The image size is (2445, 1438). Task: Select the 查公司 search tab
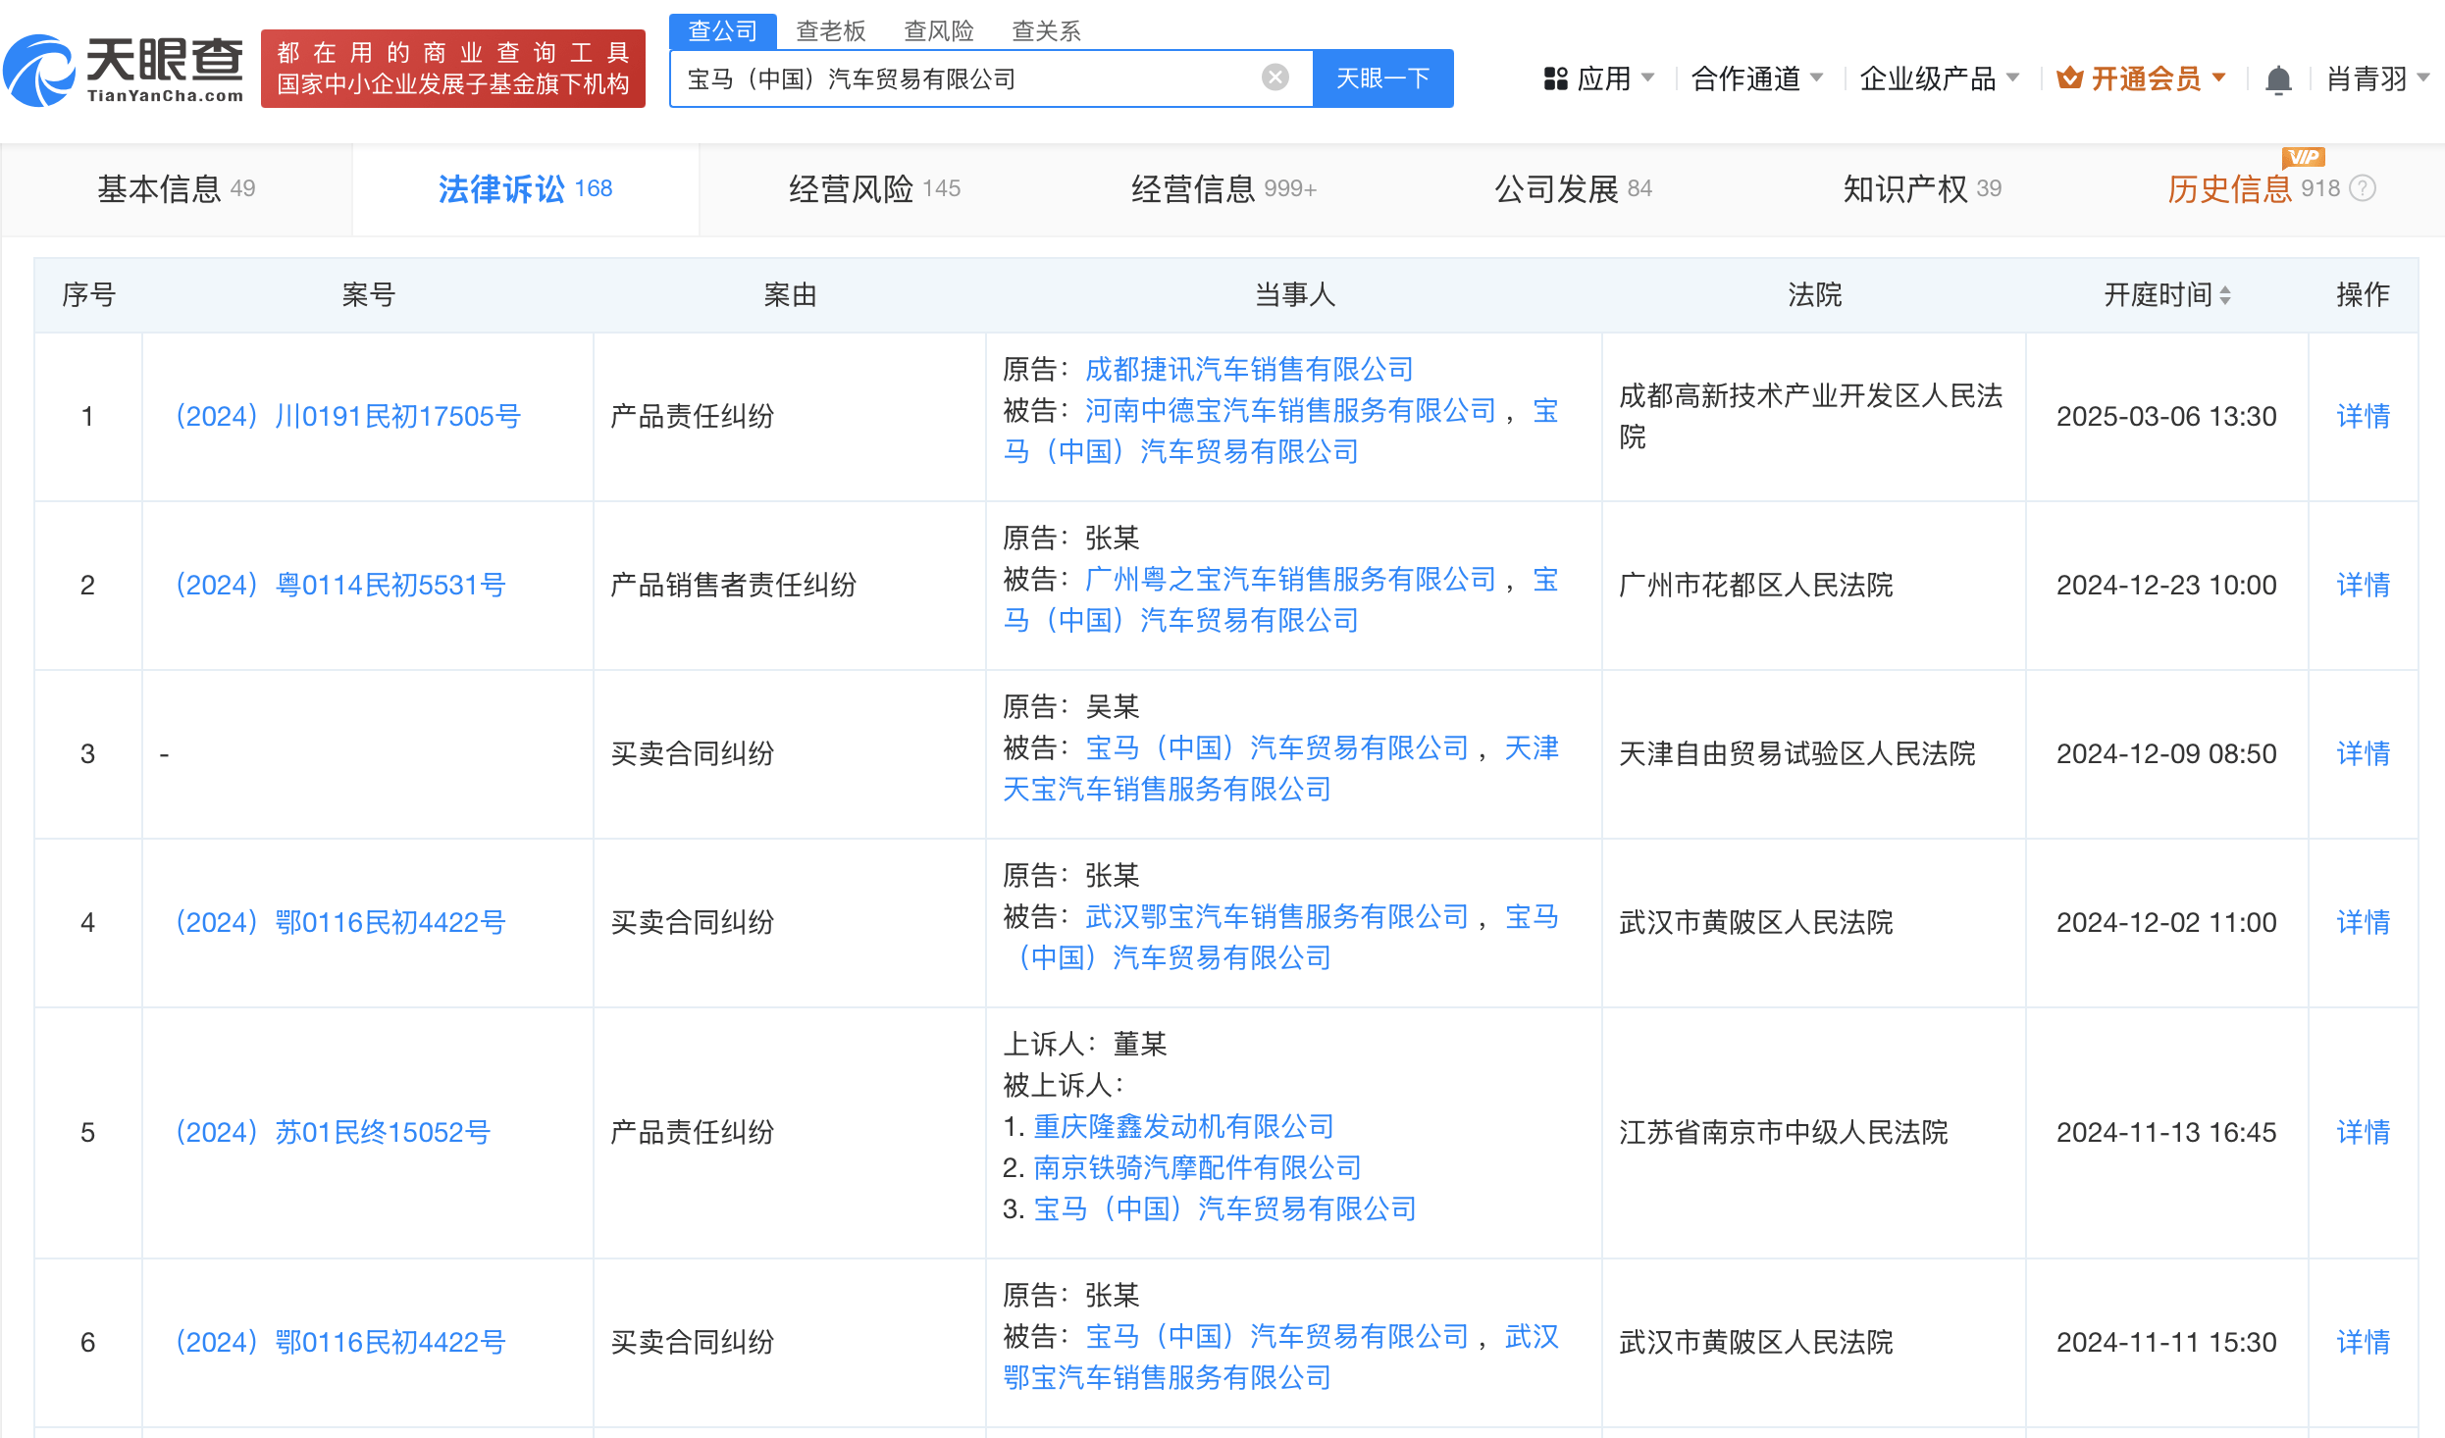point(723,31)
